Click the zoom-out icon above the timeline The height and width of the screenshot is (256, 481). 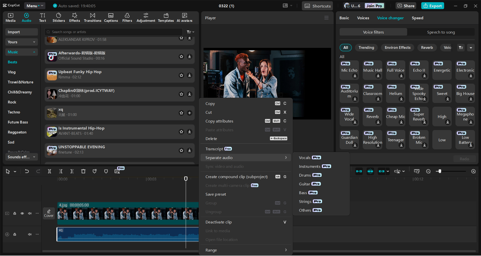428,171
